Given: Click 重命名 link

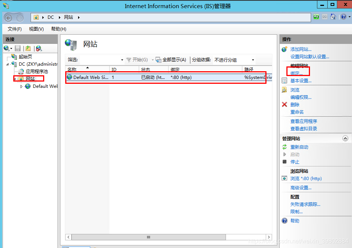Looking at the screenshot, I should [x=297, y=112].
